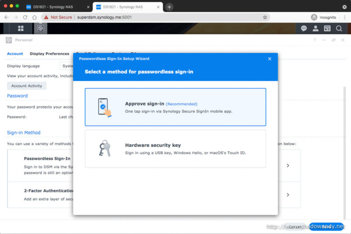This screenshot has width=351, height=234.
Task: Choose the Hardware security key method card
Action: 175,149
